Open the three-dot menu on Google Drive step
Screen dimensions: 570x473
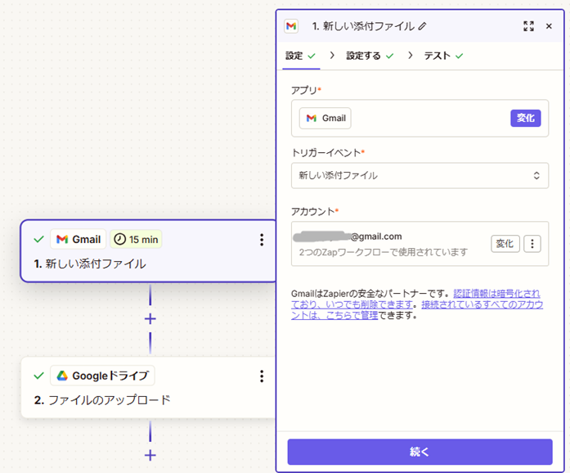(x=262, y=376)
